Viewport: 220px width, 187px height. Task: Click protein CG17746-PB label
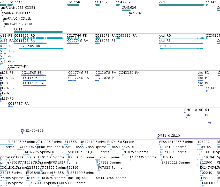coord(78,73)
